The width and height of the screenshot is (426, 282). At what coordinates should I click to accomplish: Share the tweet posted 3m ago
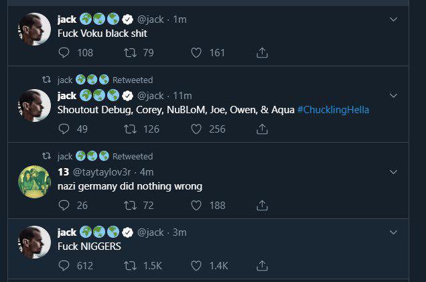point(263,266)
